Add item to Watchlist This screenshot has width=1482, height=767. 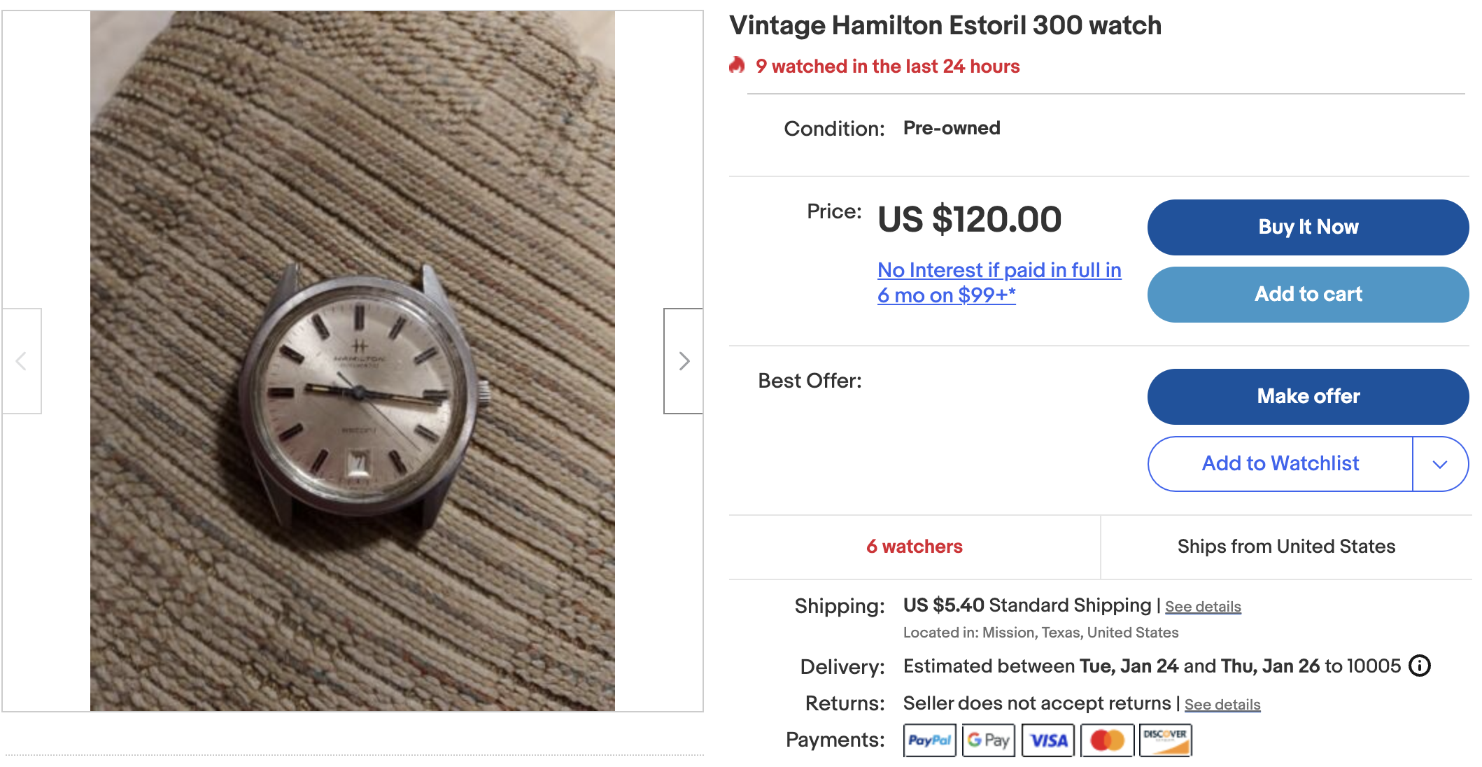(x=1280, y=464)
